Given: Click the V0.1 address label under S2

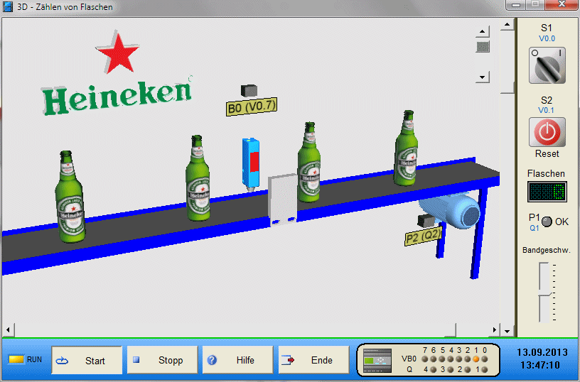Looking at the screenshot, I should [547, 110].
